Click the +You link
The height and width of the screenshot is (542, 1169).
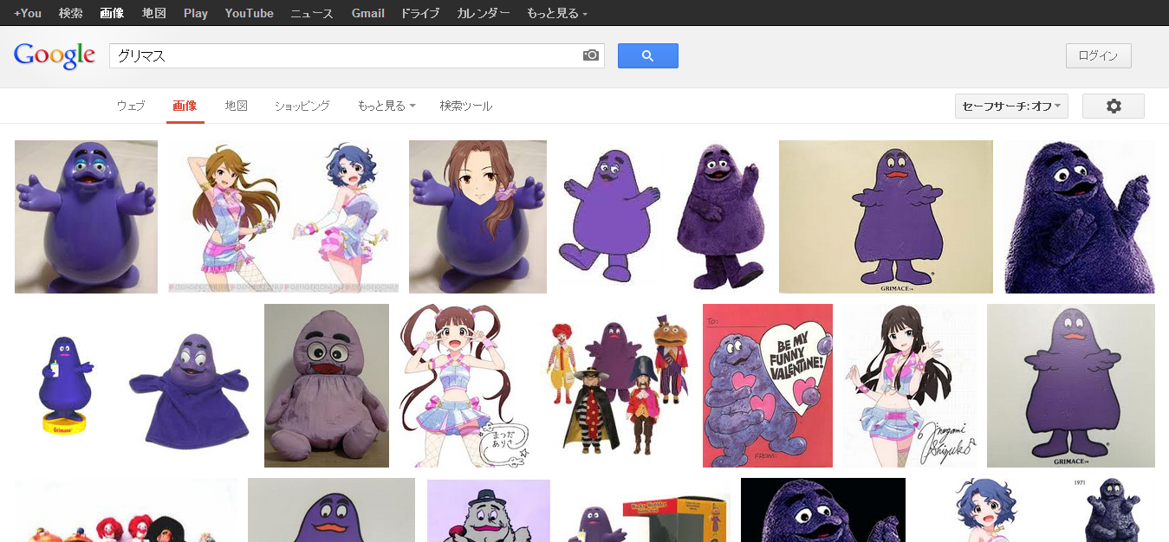pos(28,13)
